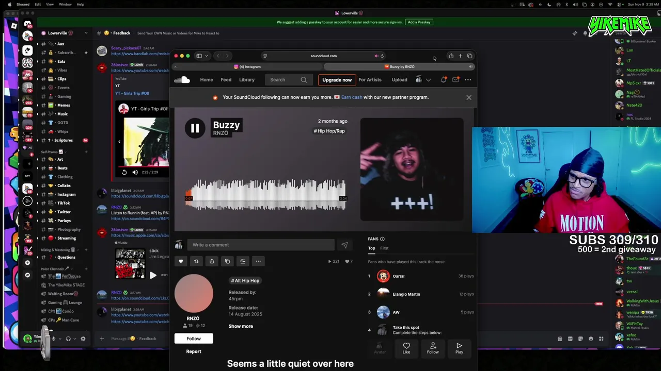Click the Show more link
The height and width of the screenshot is (371, 661).
pos(241,326)
